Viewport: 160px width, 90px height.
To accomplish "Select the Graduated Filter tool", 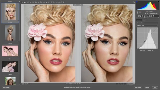I will click(51, 2).
